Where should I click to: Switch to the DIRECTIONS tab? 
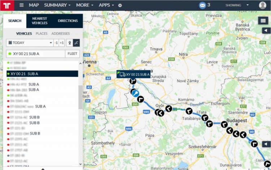tap(68, 21)
